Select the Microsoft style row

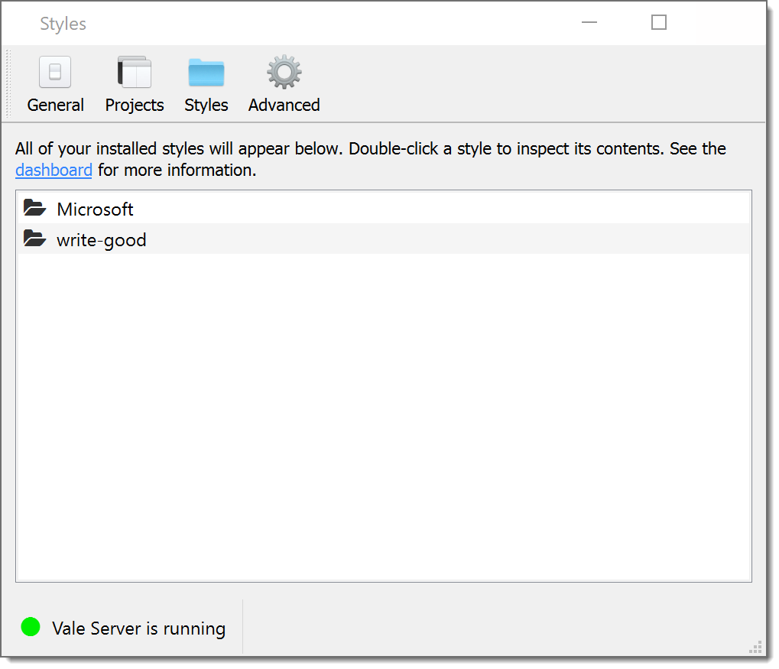384,209
